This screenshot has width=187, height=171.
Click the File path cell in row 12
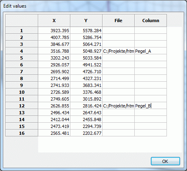coord(119,106)
